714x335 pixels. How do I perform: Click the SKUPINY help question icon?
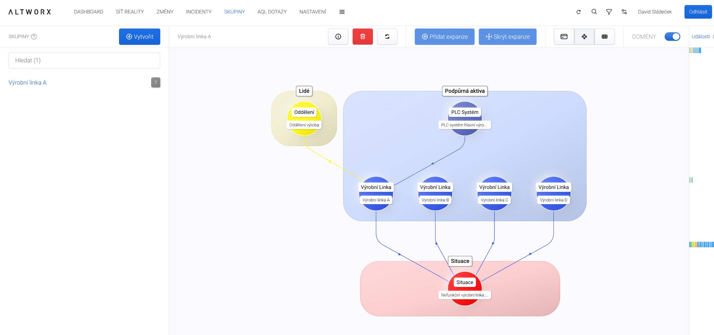pyautogui.click(x=34, y=37)
